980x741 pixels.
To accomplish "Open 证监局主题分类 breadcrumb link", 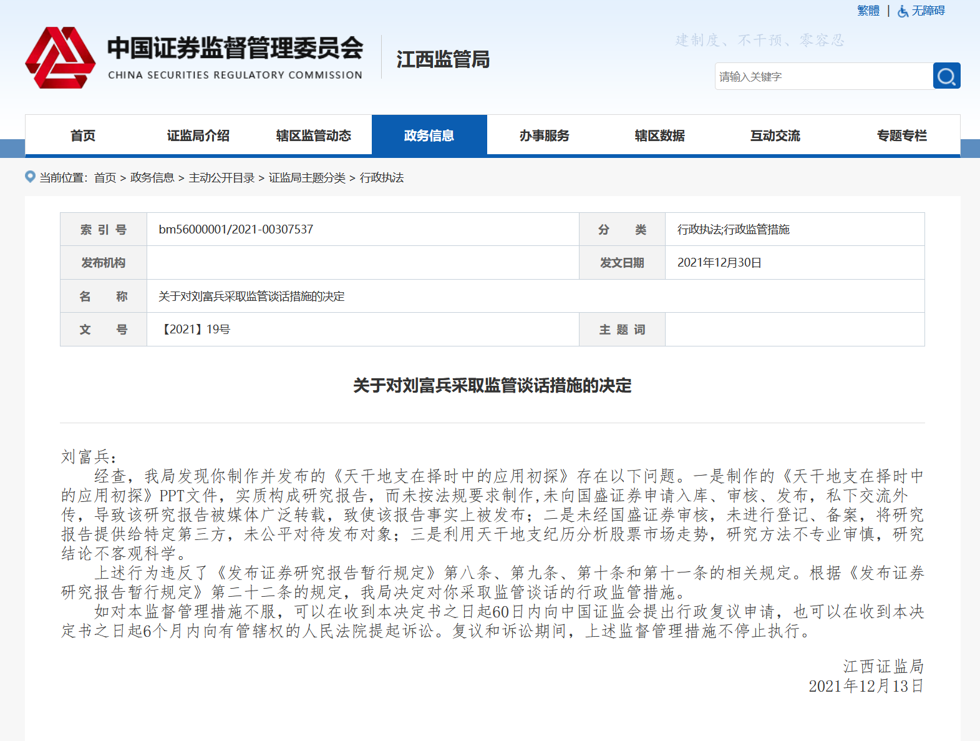I will pos(307,178).
